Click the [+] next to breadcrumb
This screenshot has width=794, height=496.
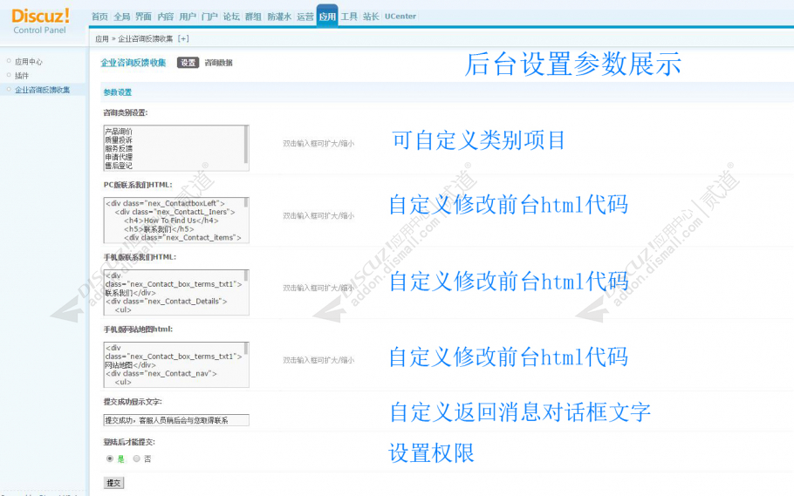[183, 38]
